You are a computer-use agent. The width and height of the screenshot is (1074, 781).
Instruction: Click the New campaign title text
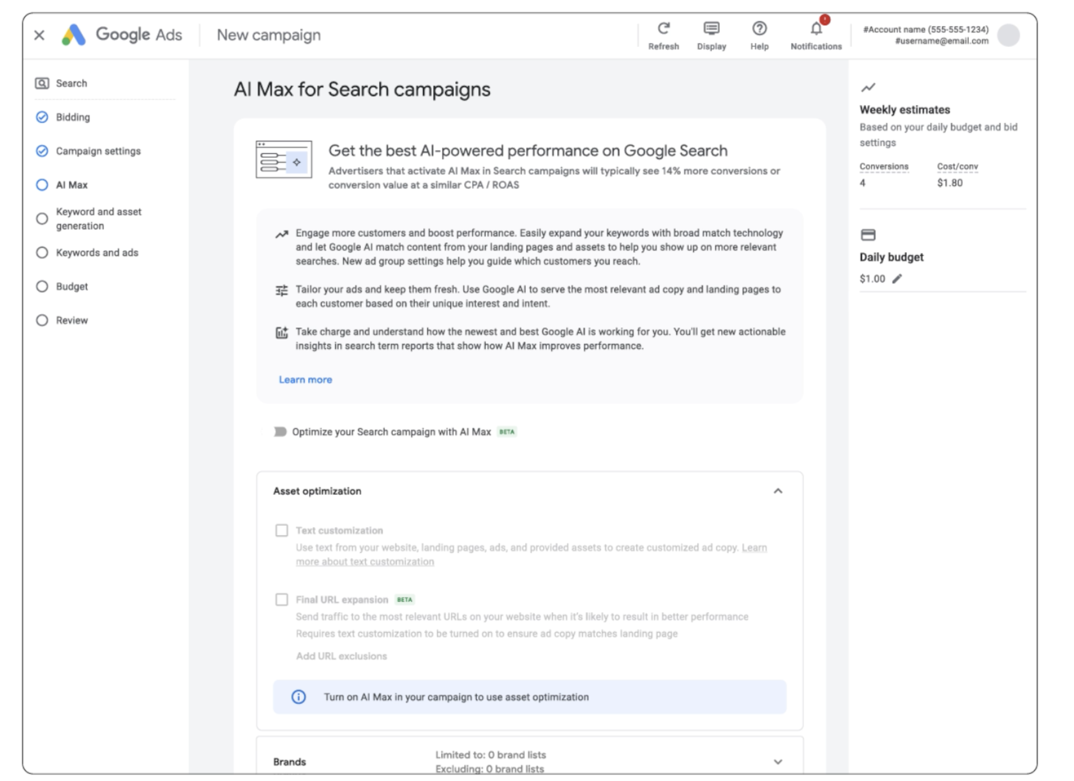(268, 35)
